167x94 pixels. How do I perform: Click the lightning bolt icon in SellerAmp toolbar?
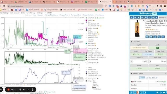point(132,17)
